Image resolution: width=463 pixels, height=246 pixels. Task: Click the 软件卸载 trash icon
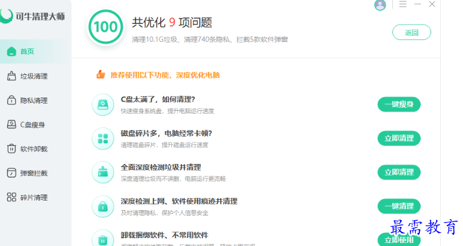(11, 148)
